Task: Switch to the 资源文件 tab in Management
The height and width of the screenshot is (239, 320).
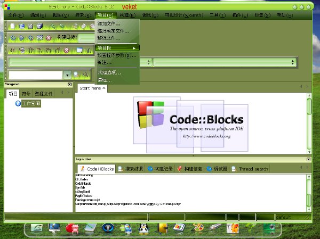Action: coord(44,94)
